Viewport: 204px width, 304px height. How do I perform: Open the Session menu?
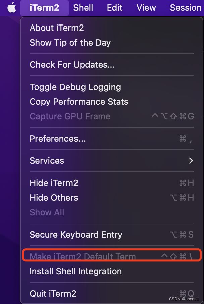(x=186, y=8)
